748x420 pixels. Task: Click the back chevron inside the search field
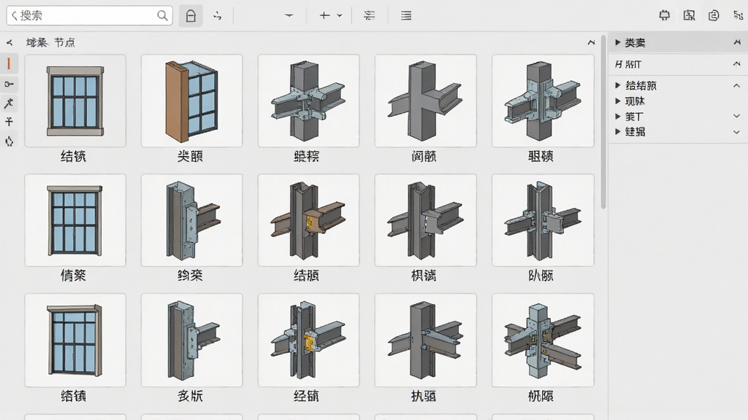pos(15,16)
